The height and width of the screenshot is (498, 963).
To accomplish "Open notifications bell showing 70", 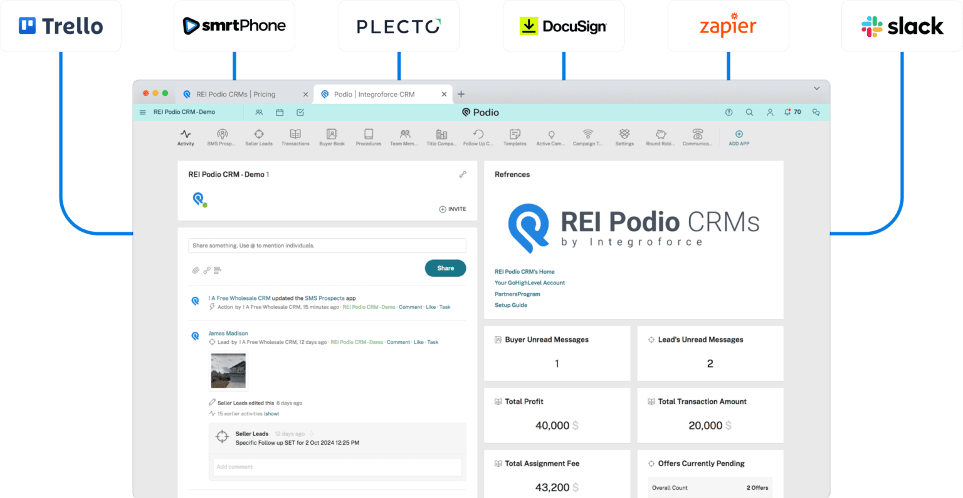I will (792, 112).
